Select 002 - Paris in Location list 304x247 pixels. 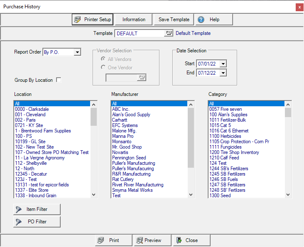tap(25, 120)
